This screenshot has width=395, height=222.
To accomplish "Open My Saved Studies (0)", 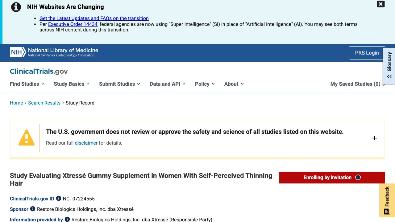I will (x=358, y=84).
